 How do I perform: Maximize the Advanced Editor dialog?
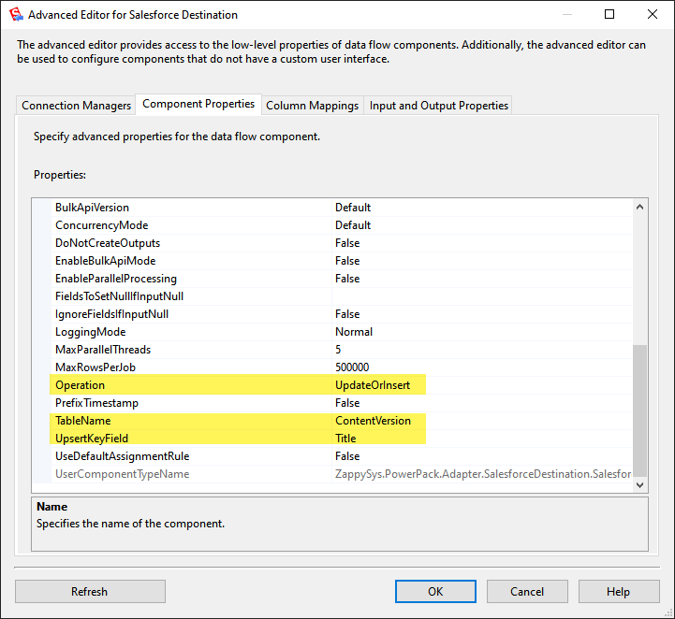609,15
